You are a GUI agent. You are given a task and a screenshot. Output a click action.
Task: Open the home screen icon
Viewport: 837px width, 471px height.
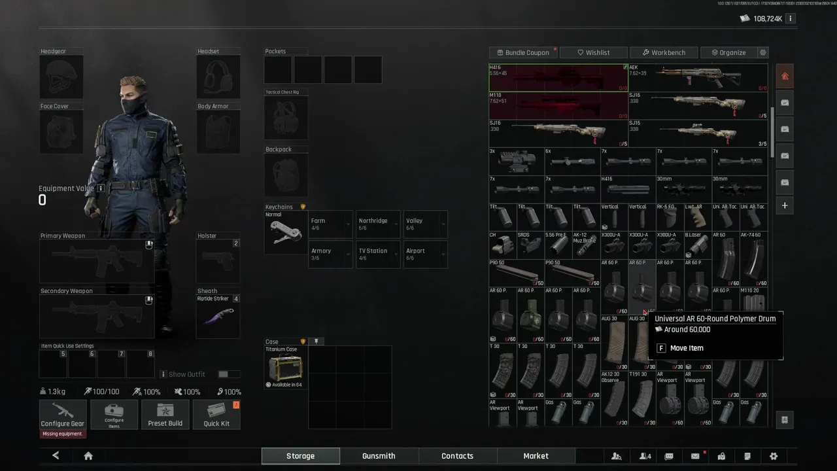(88, 456)
